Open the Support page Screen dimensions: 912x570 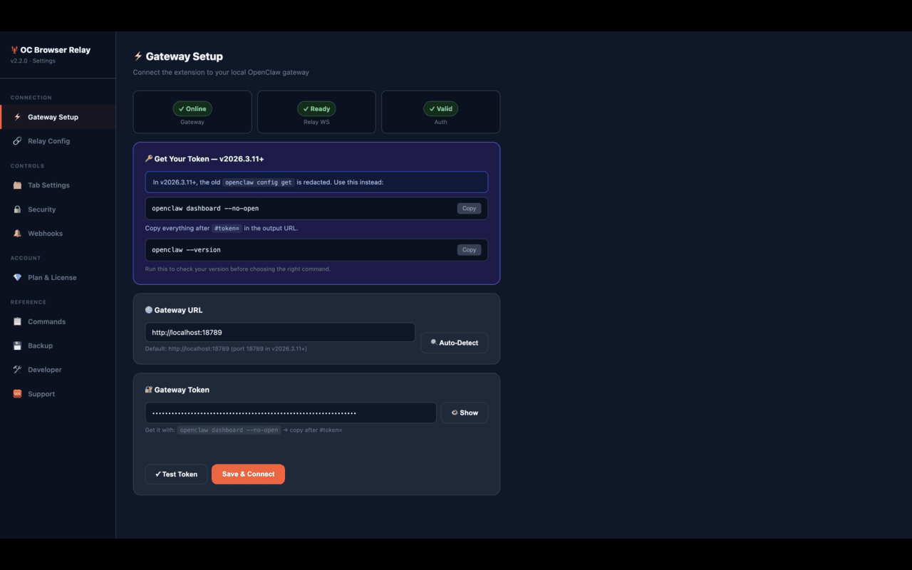click(x=58, y=394)
